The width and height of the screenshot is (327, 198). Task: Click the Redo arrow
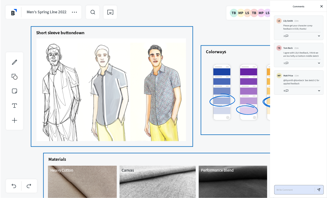(x=29, y=186)
